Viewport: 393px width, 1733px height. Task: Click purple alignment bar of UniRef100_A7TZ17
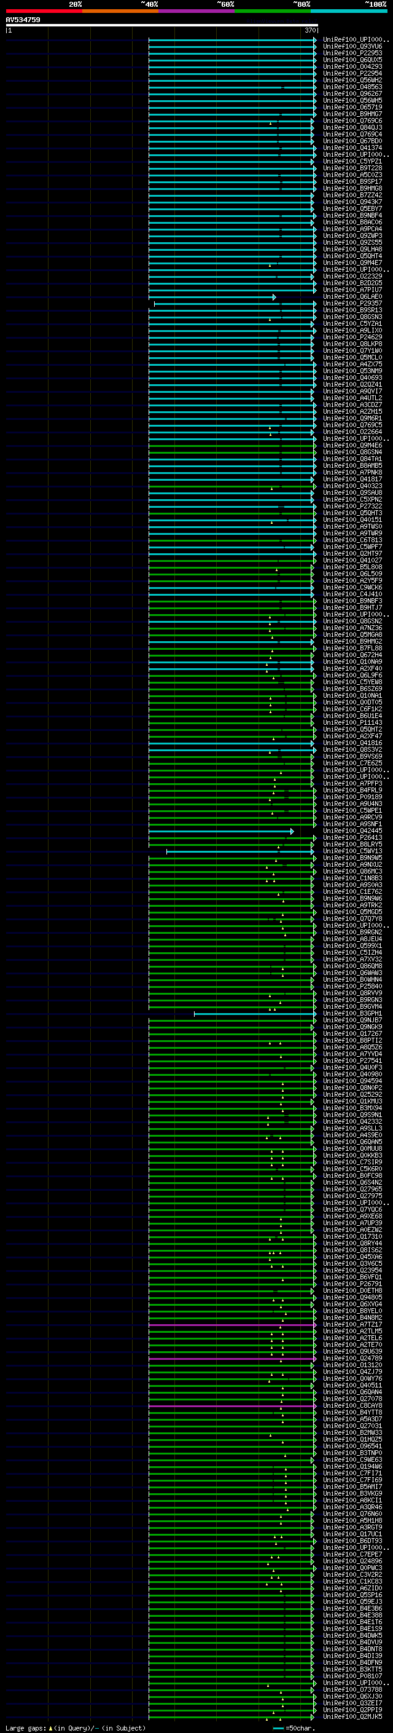[232, 1325]
